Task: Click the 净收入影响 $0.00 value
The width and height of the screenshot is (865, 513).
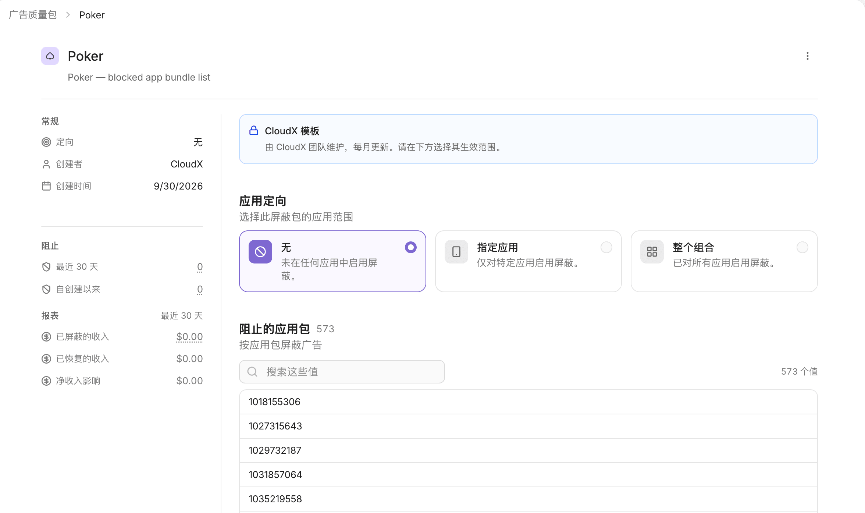Action: 189,381
